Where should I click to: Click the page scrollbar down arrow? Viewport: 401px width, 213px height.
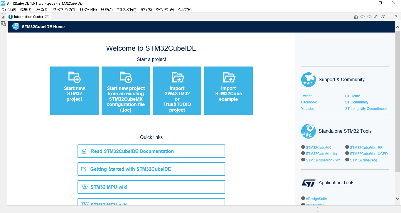(x=398, y=198)
